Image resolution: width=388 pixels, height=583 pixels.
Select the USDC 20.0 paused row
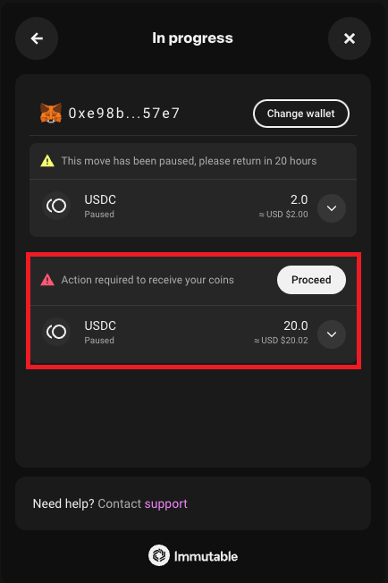[x=193, y=334]
